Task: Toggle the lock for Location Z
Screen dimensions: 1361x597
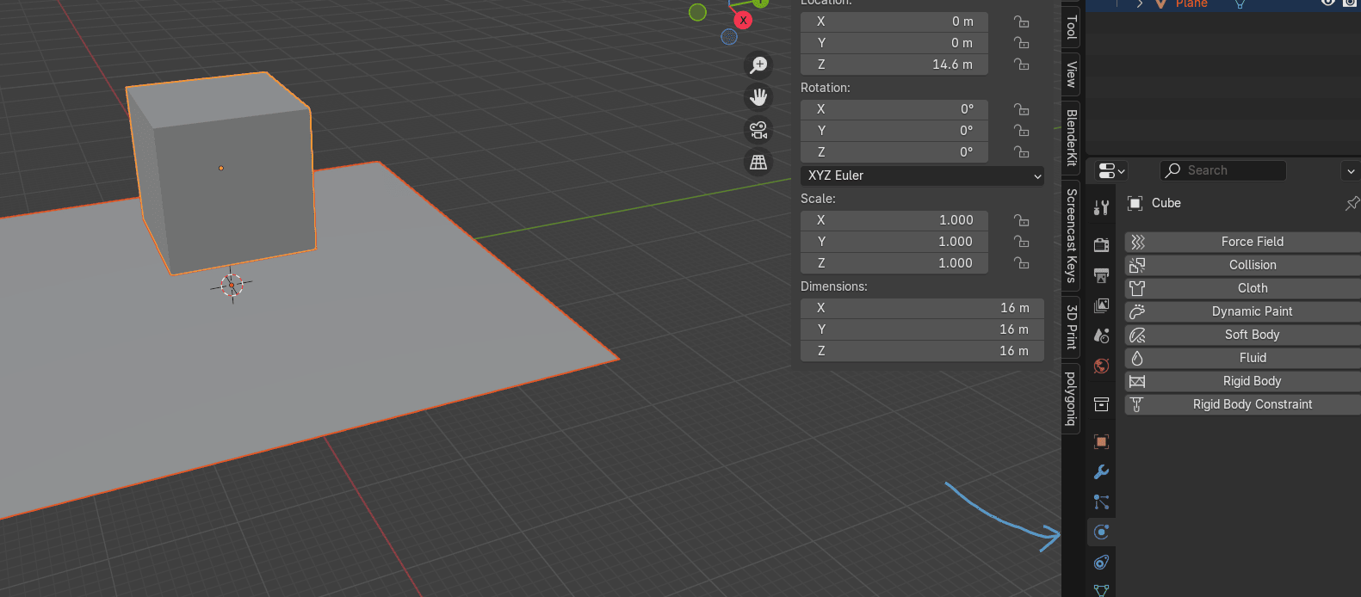Action: (x=1022, y=65)
